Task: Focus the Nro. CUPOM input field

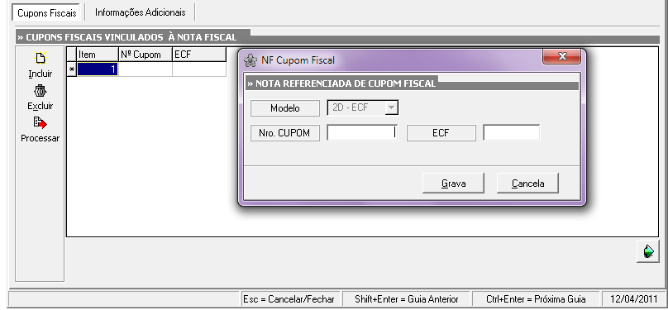Action: pyautogui.click(x=362, y=133)
